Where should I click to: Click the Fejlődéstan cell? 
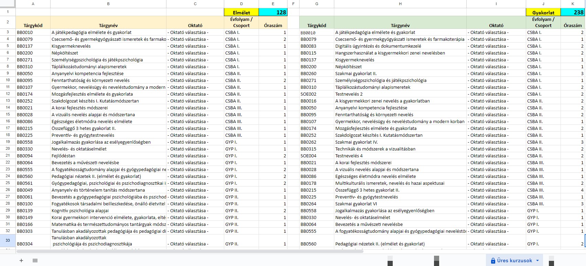(x=108, y=156)
